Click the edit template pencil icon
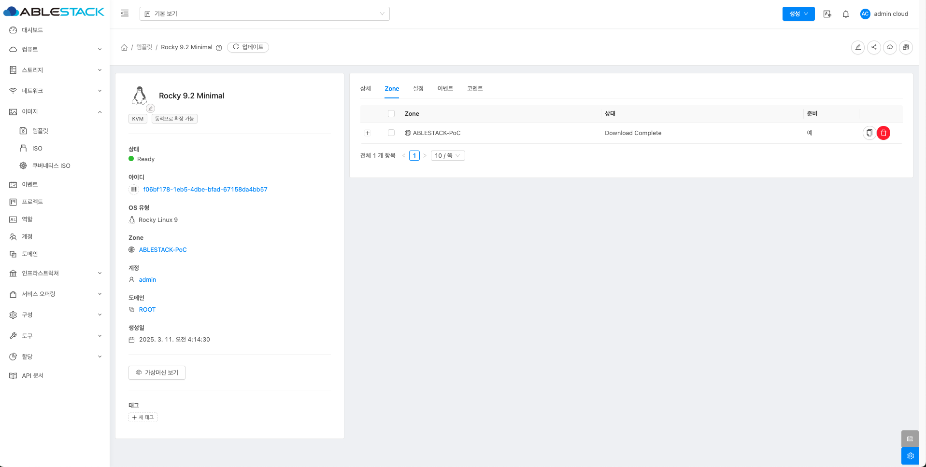926x467 pixels. click(857, 47)
